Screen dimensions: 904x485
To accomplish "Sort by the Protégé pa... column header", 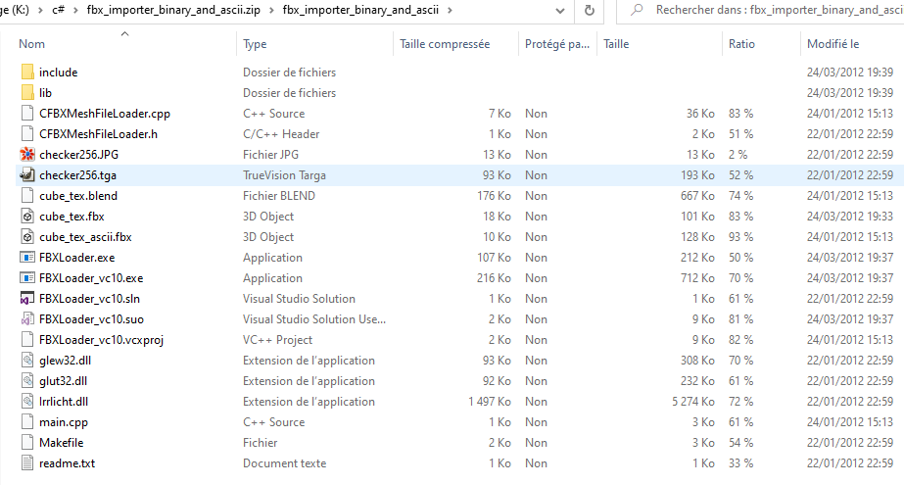I will [557, 44].
